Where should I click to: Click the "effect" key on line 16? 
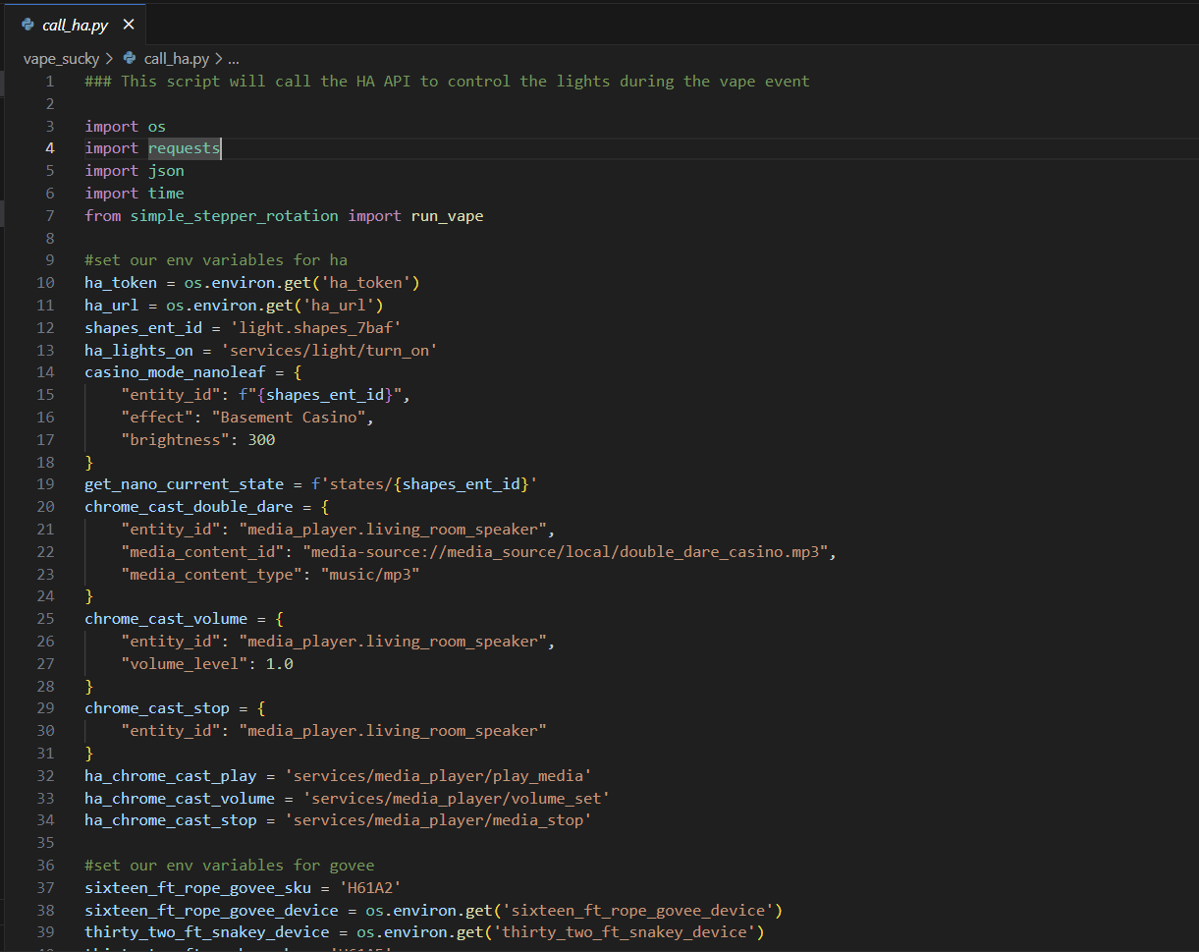157,418
